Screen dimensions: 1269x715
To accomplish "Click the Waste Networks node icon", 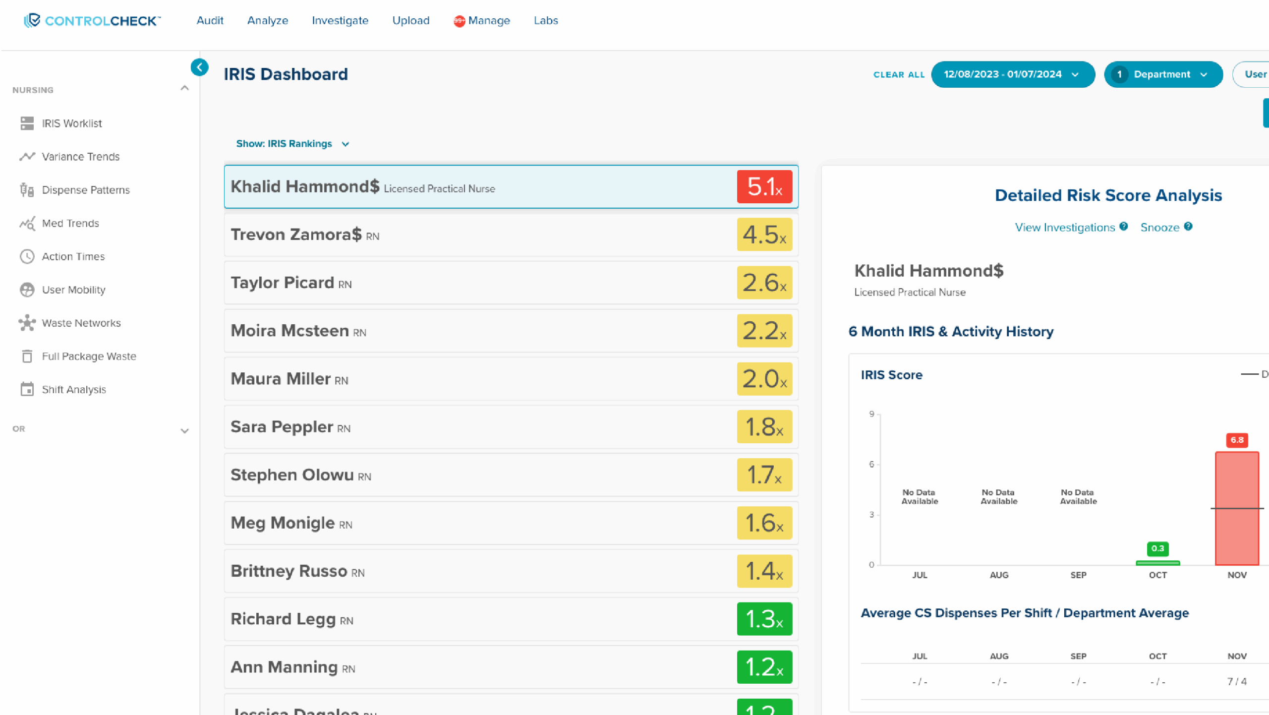I will pyautogui.click(x=27, y=323).
